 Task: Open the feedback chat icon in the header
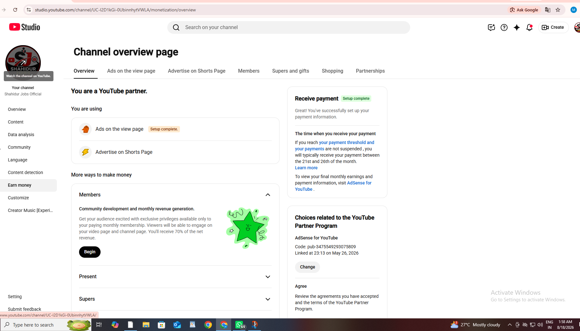click(x=491, y=27)
